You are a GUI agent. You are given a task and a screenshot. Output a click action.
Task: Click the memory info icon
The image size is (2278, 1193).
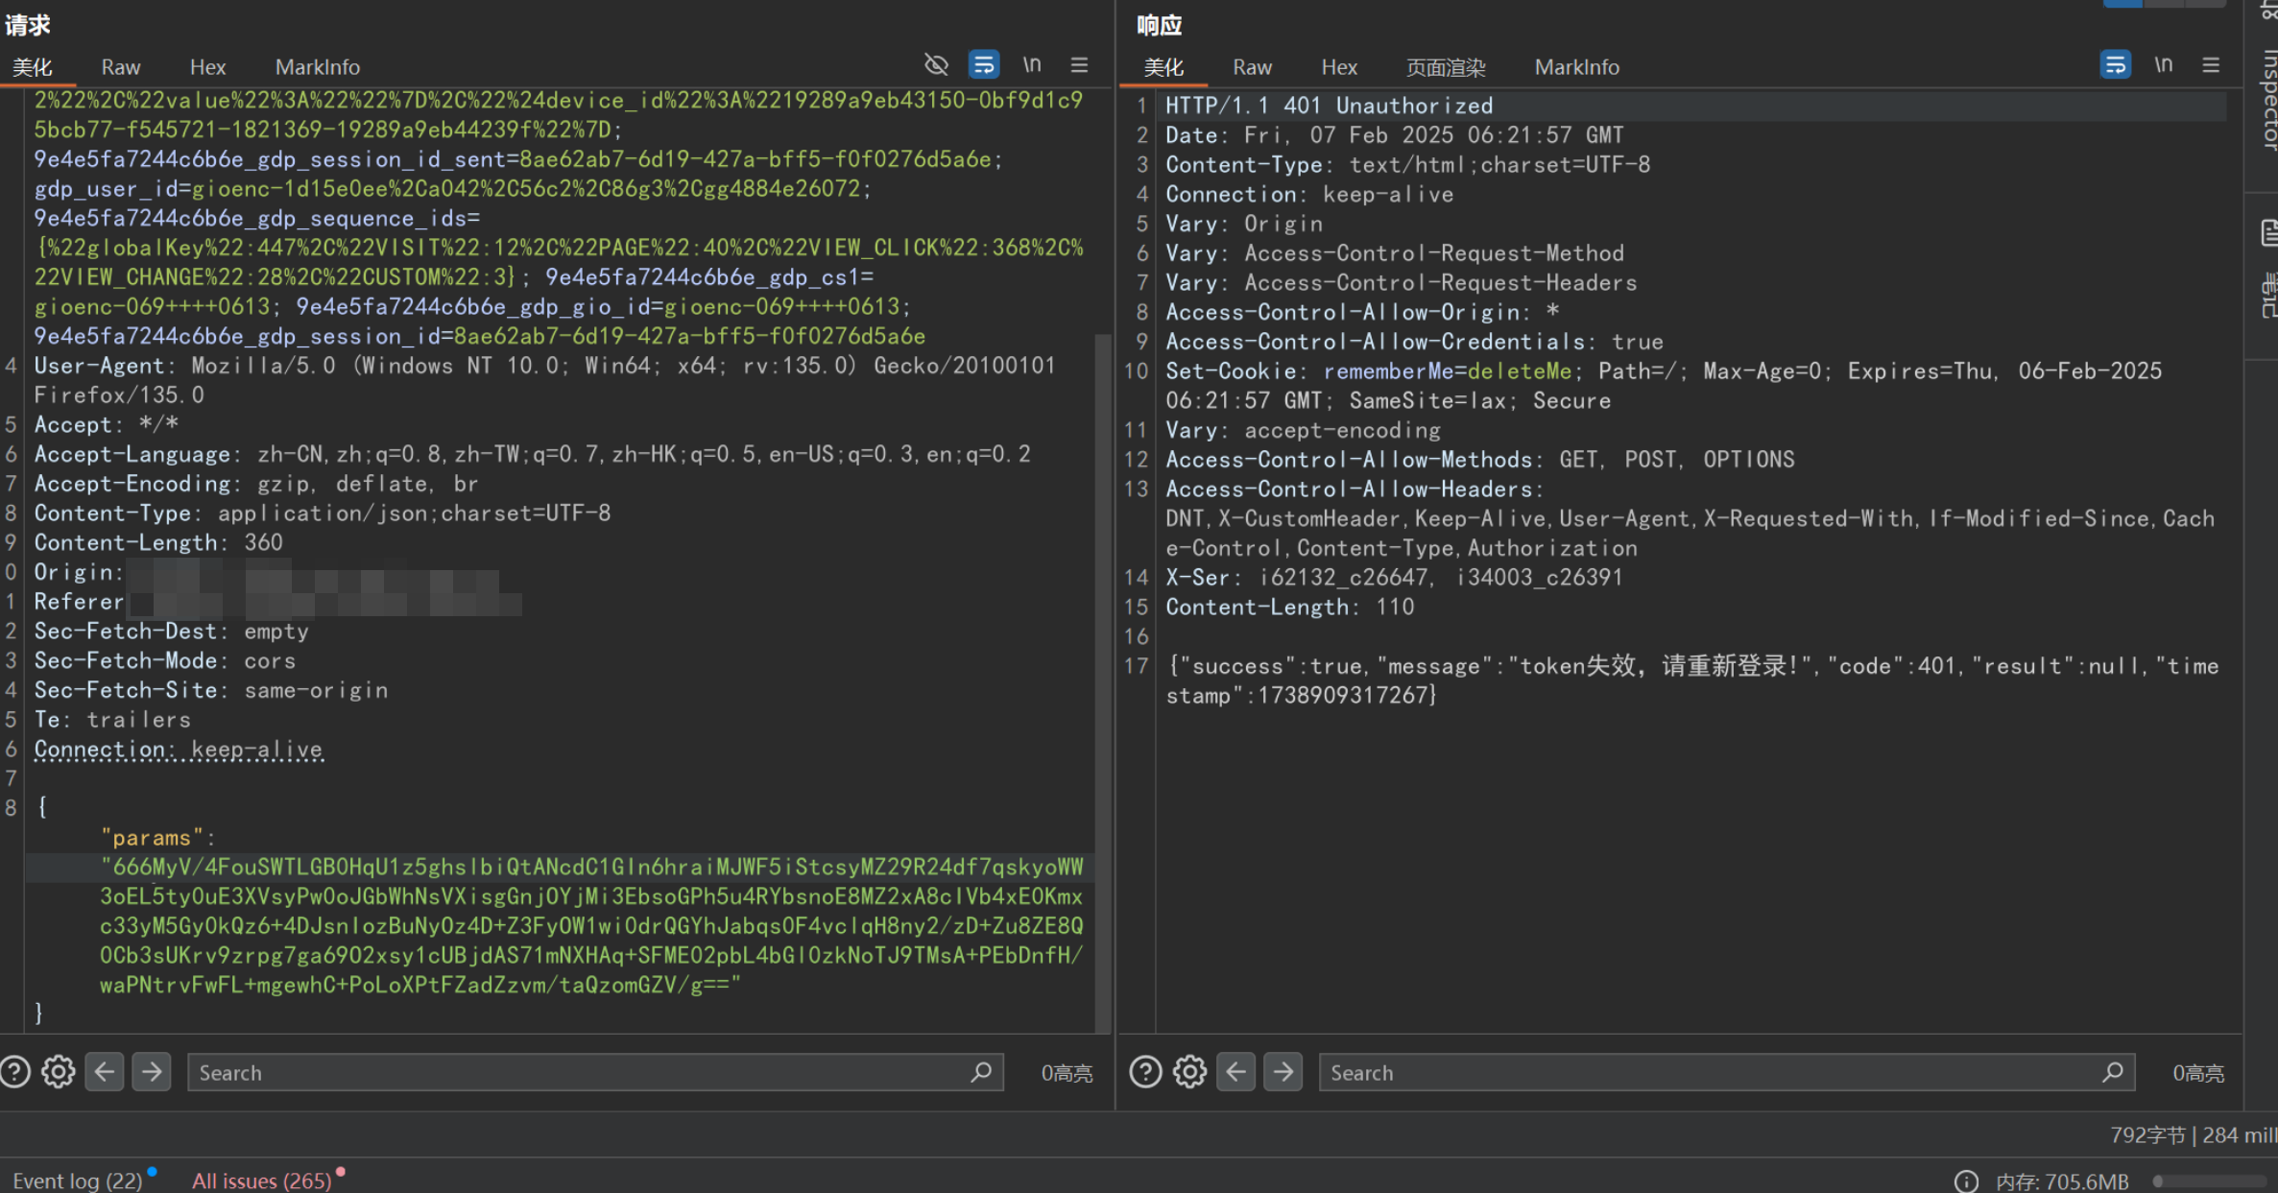click(1966, 1181)
